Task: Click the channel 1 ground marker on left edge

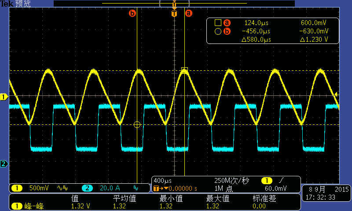Action: tap(4, 97)
